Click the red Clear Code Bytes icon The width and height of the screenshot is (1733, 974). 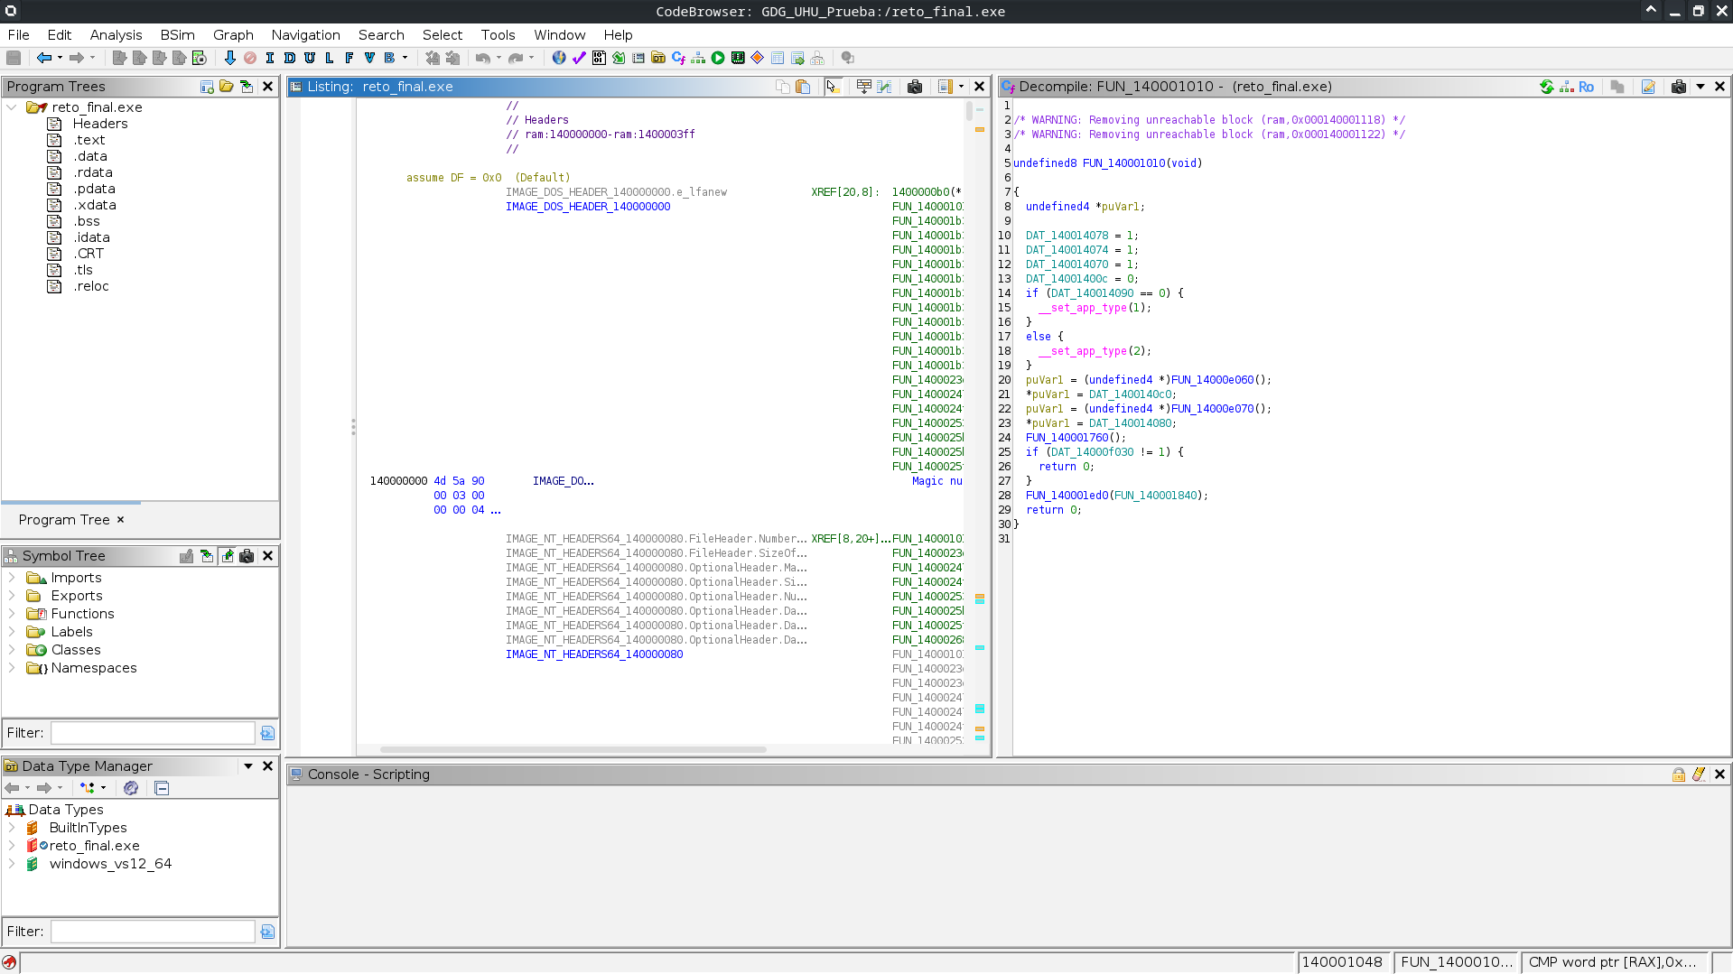coord(250,58)
